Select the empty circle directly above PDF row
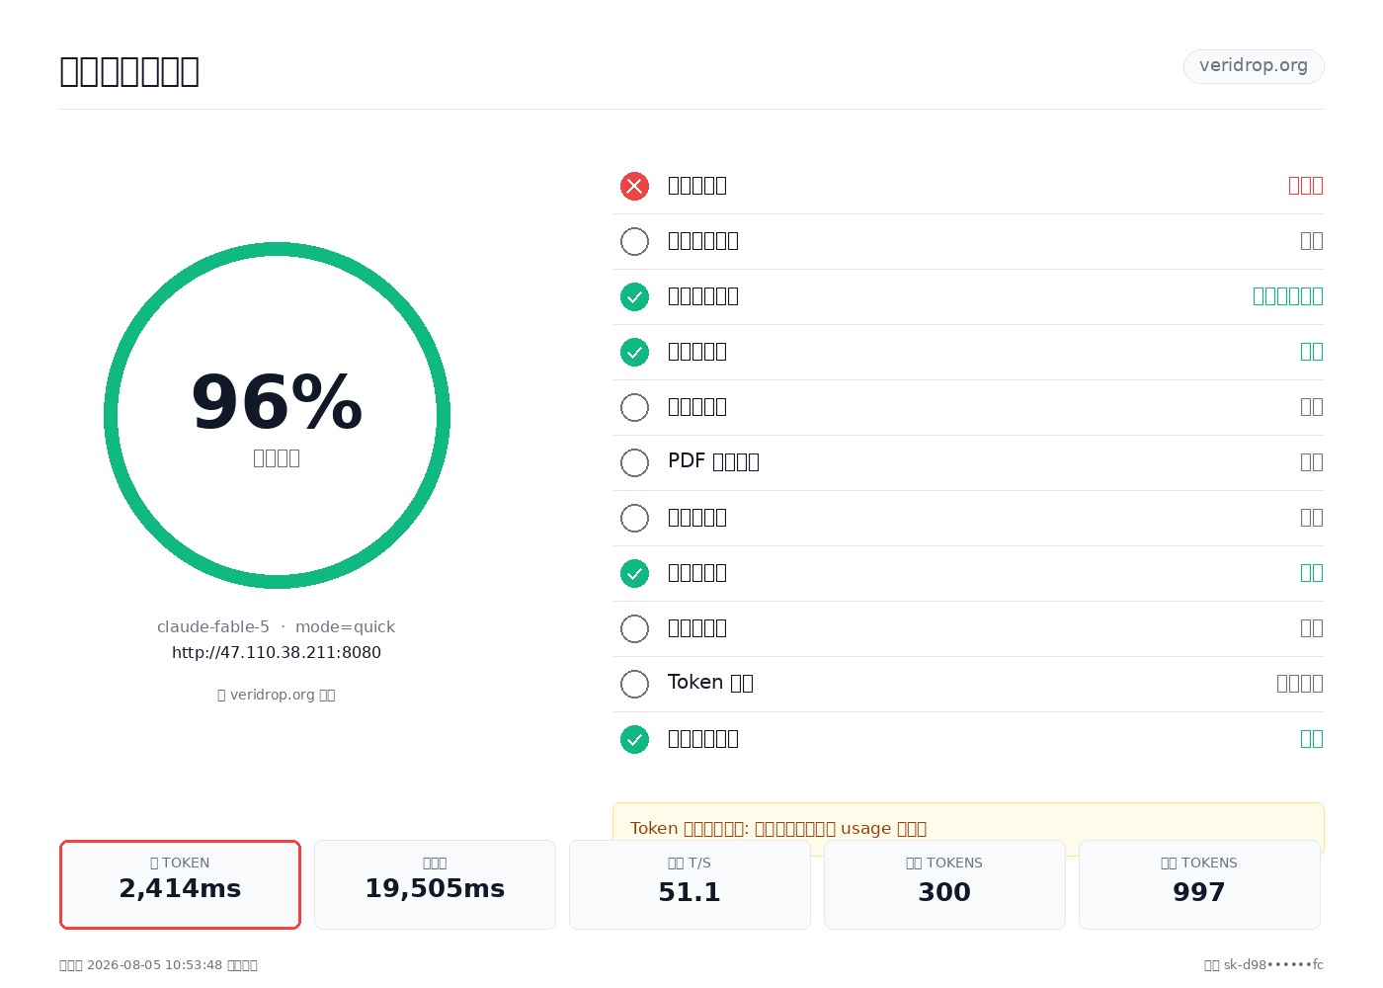Screen dimensions: 1383x988 tap(634, 407)
